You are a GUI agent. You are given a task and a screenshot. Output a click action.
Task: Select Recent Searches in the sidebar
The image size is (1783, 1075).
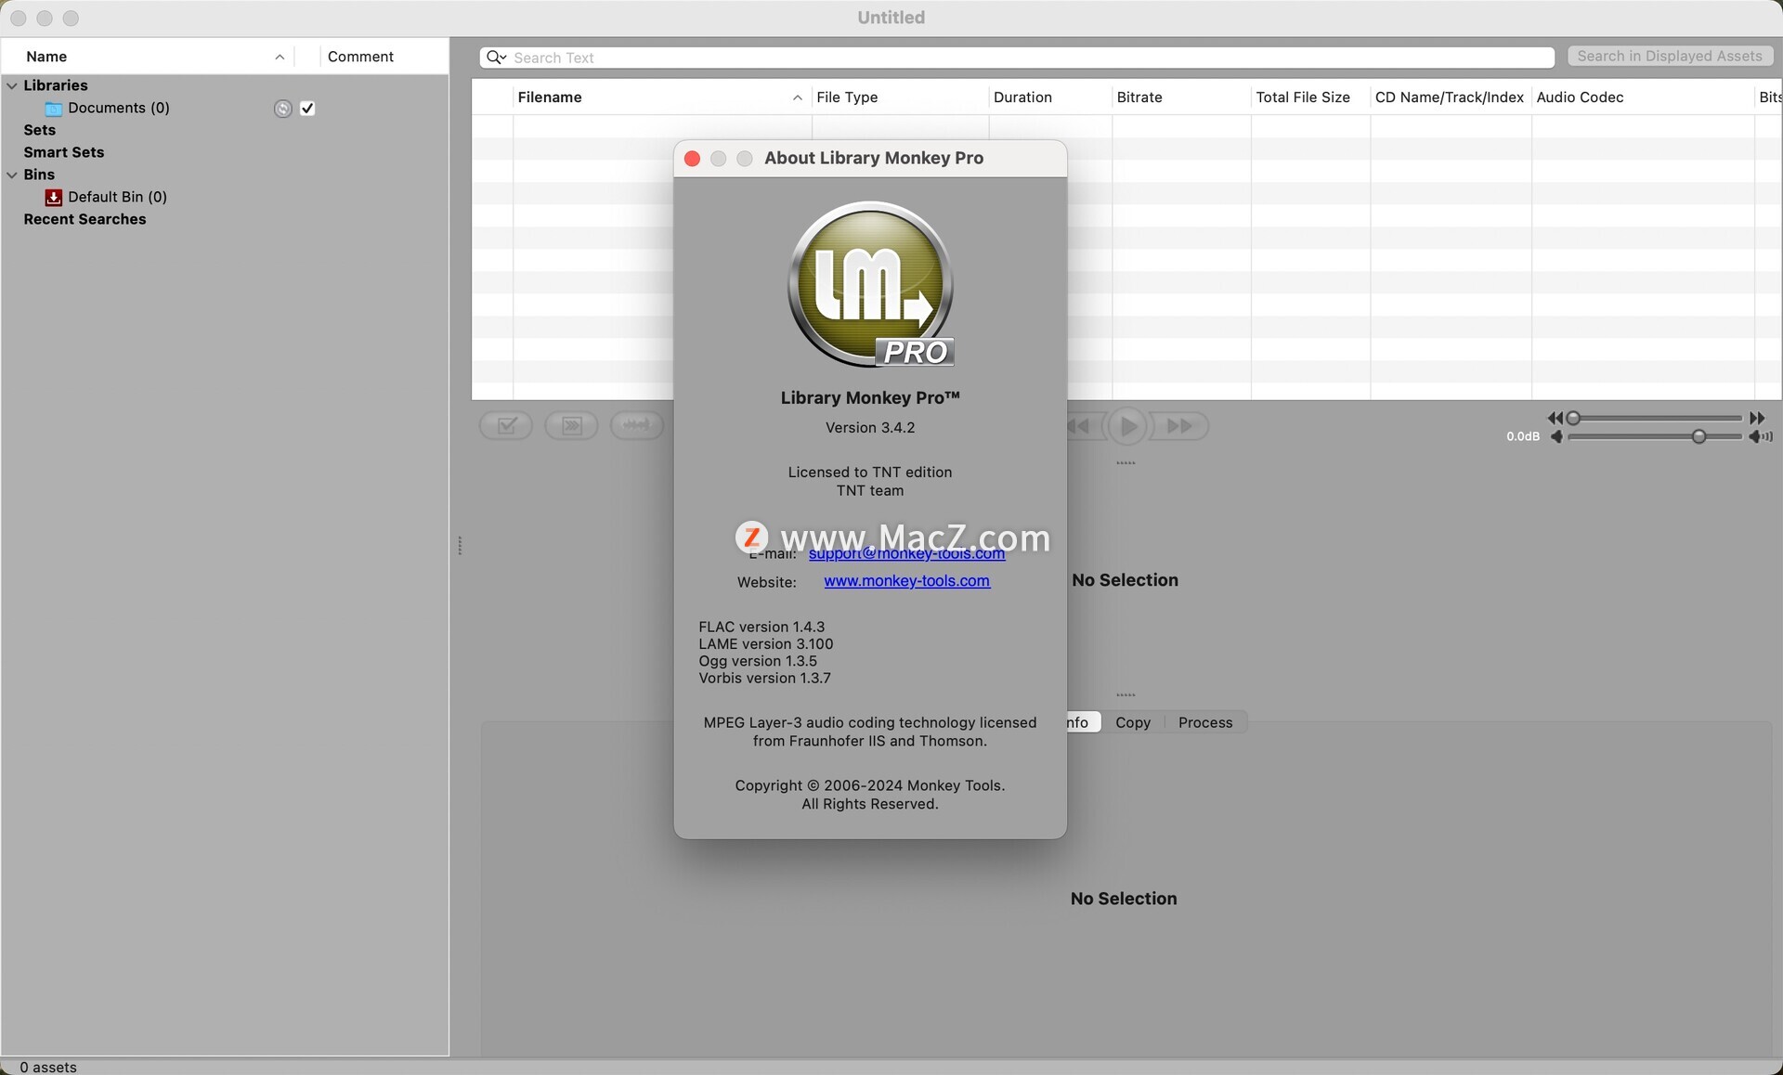pos(85,219)
